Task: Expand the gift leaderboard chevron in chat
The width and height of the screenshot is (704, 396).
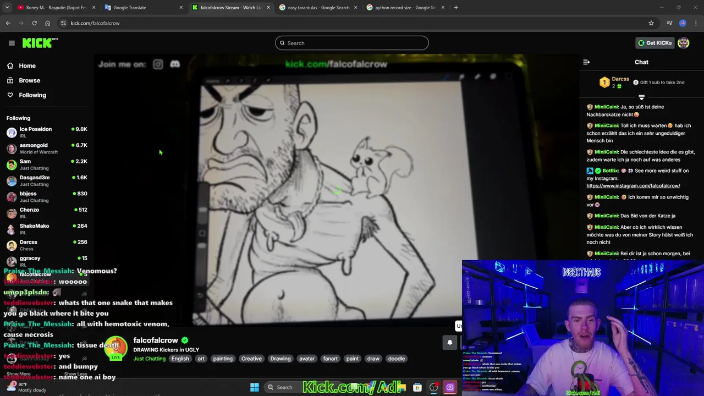Action: tap(641, 97)
